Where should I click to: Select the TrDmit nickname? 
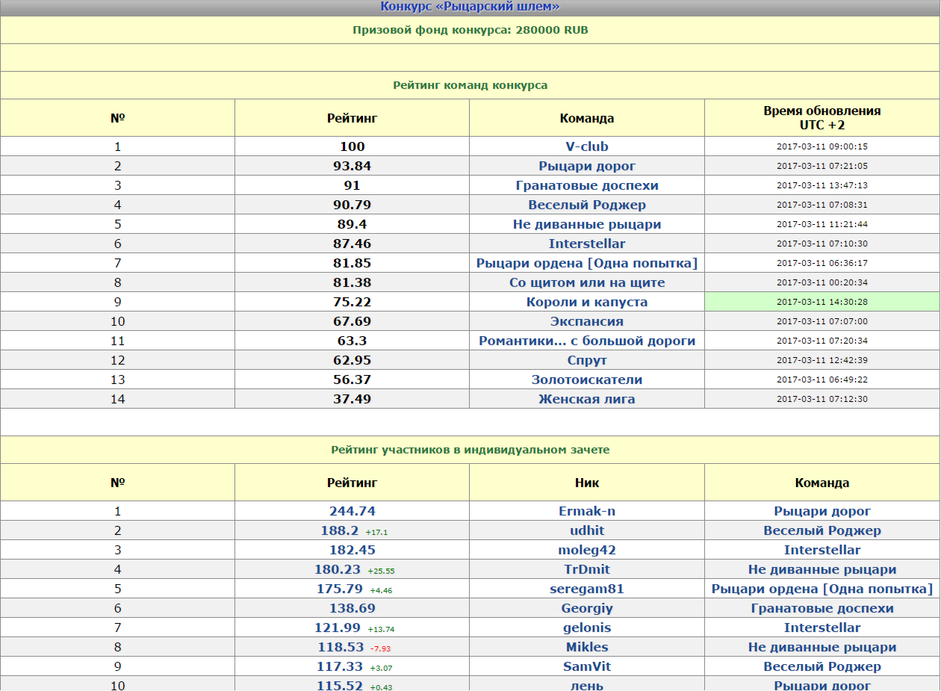click(587, 569)
